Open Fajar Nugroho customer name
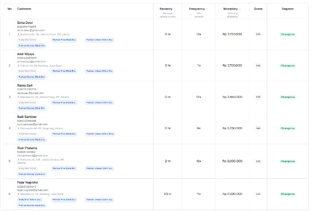 [27, 183]
